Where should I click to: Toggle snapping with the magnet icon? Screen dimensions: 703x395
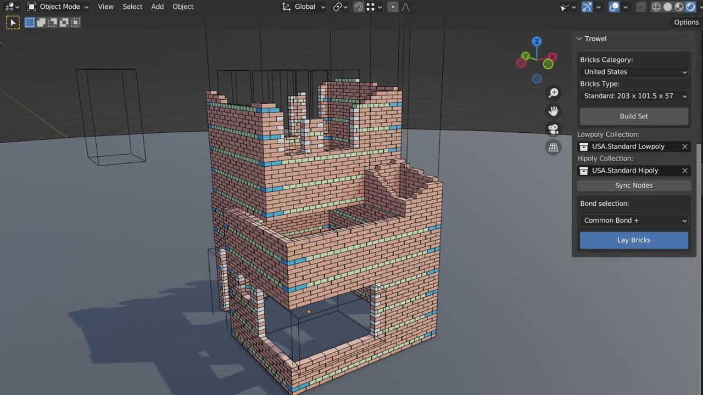click(359, 7)
